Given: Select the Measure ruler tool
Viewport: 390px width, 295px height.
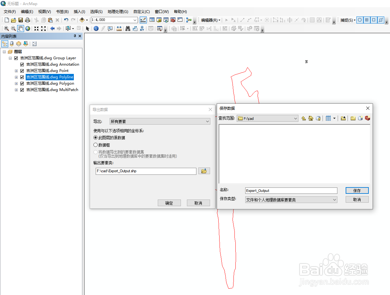Looking at the screenshot, I should tap(119, 29).
